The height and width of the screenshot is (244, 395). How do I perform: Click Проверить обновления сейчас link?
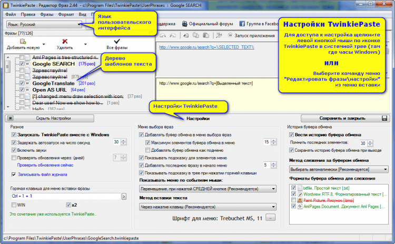click(45, 165)
